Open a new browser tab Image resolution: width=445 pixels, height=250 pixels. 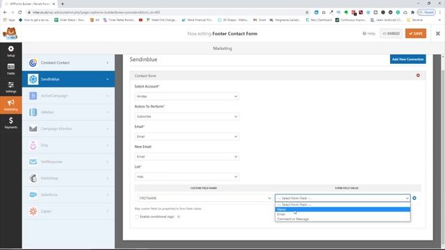coord(63,3)
